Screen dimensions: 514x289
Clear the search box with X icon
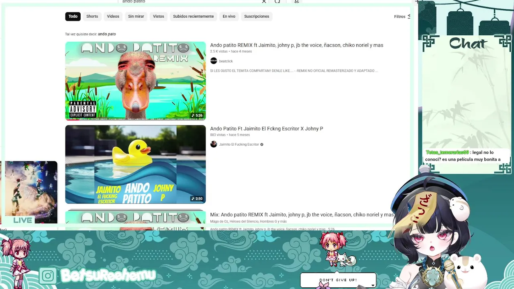pyautogui.click(x=264, y=2)
